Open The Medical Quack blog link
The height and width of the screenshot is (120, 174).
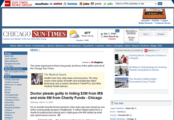(55, 75)
